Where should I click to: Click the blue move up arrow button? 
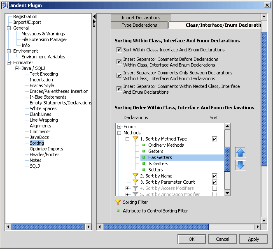(240, 153)
